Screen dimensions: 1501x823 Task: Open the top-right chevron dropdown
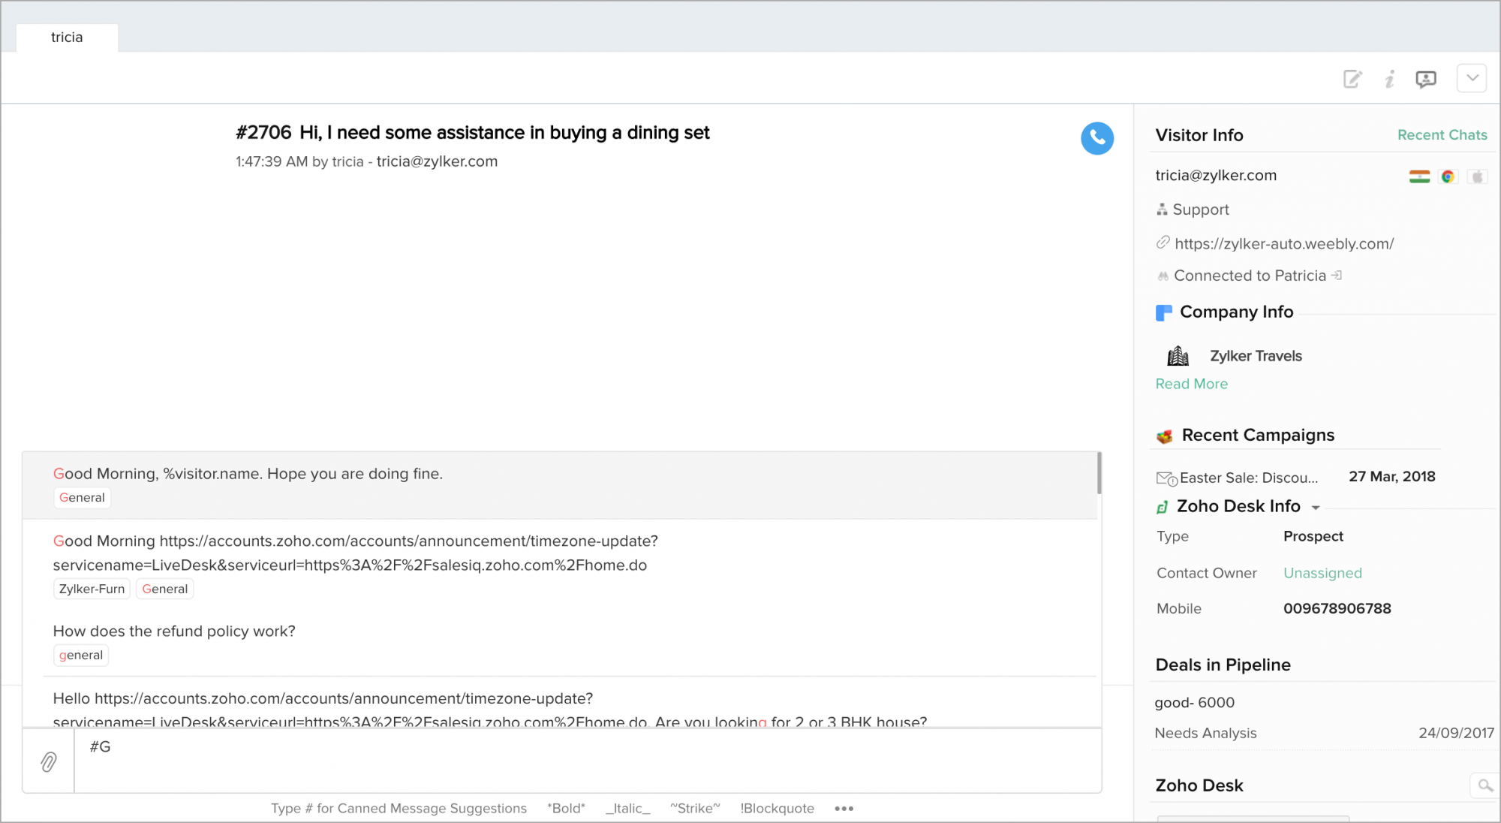[x=1472, y=78]
